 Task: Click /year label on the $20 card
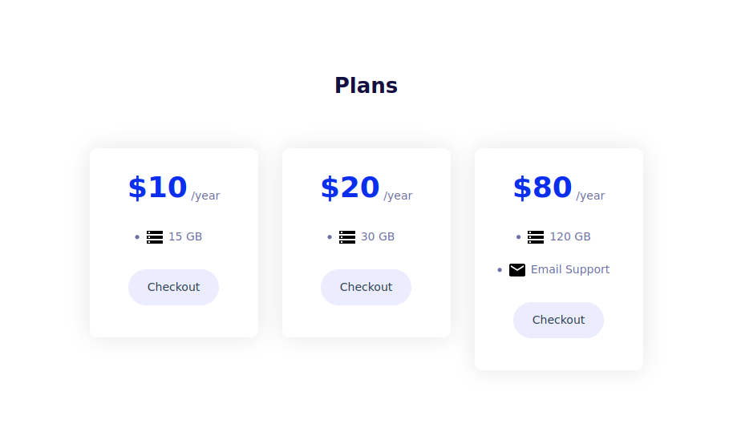(x=398, y=196)
